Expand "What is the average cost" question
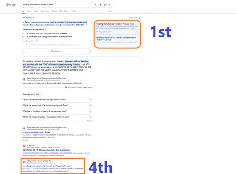This screenshot has width=237, height=174. point(57,105)
